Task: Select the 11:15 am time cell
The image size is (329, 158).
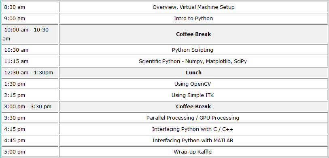Action: point(30,61)
